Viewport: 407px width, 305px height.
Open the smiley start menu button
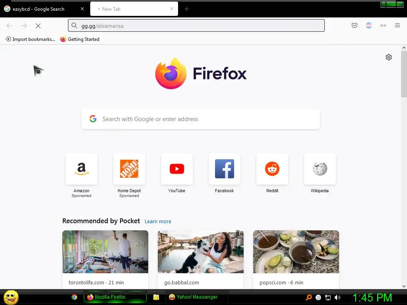(11, 297)
